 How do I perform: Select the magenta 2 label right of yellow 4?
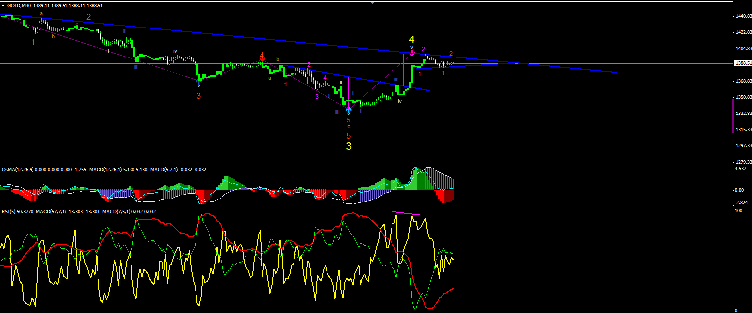coord(424,49)
